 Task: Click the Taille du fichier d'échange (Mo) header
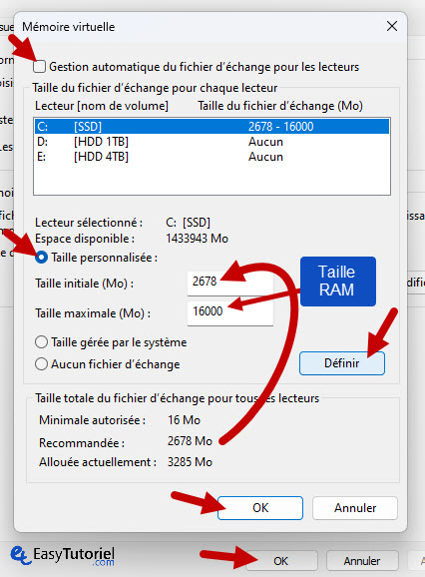pyautogui.click(x=280, y=106)
